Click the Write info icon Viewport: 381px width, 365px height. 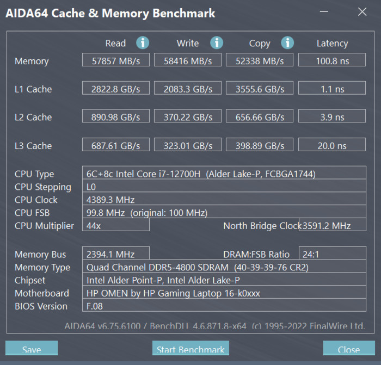click(217, 43)
